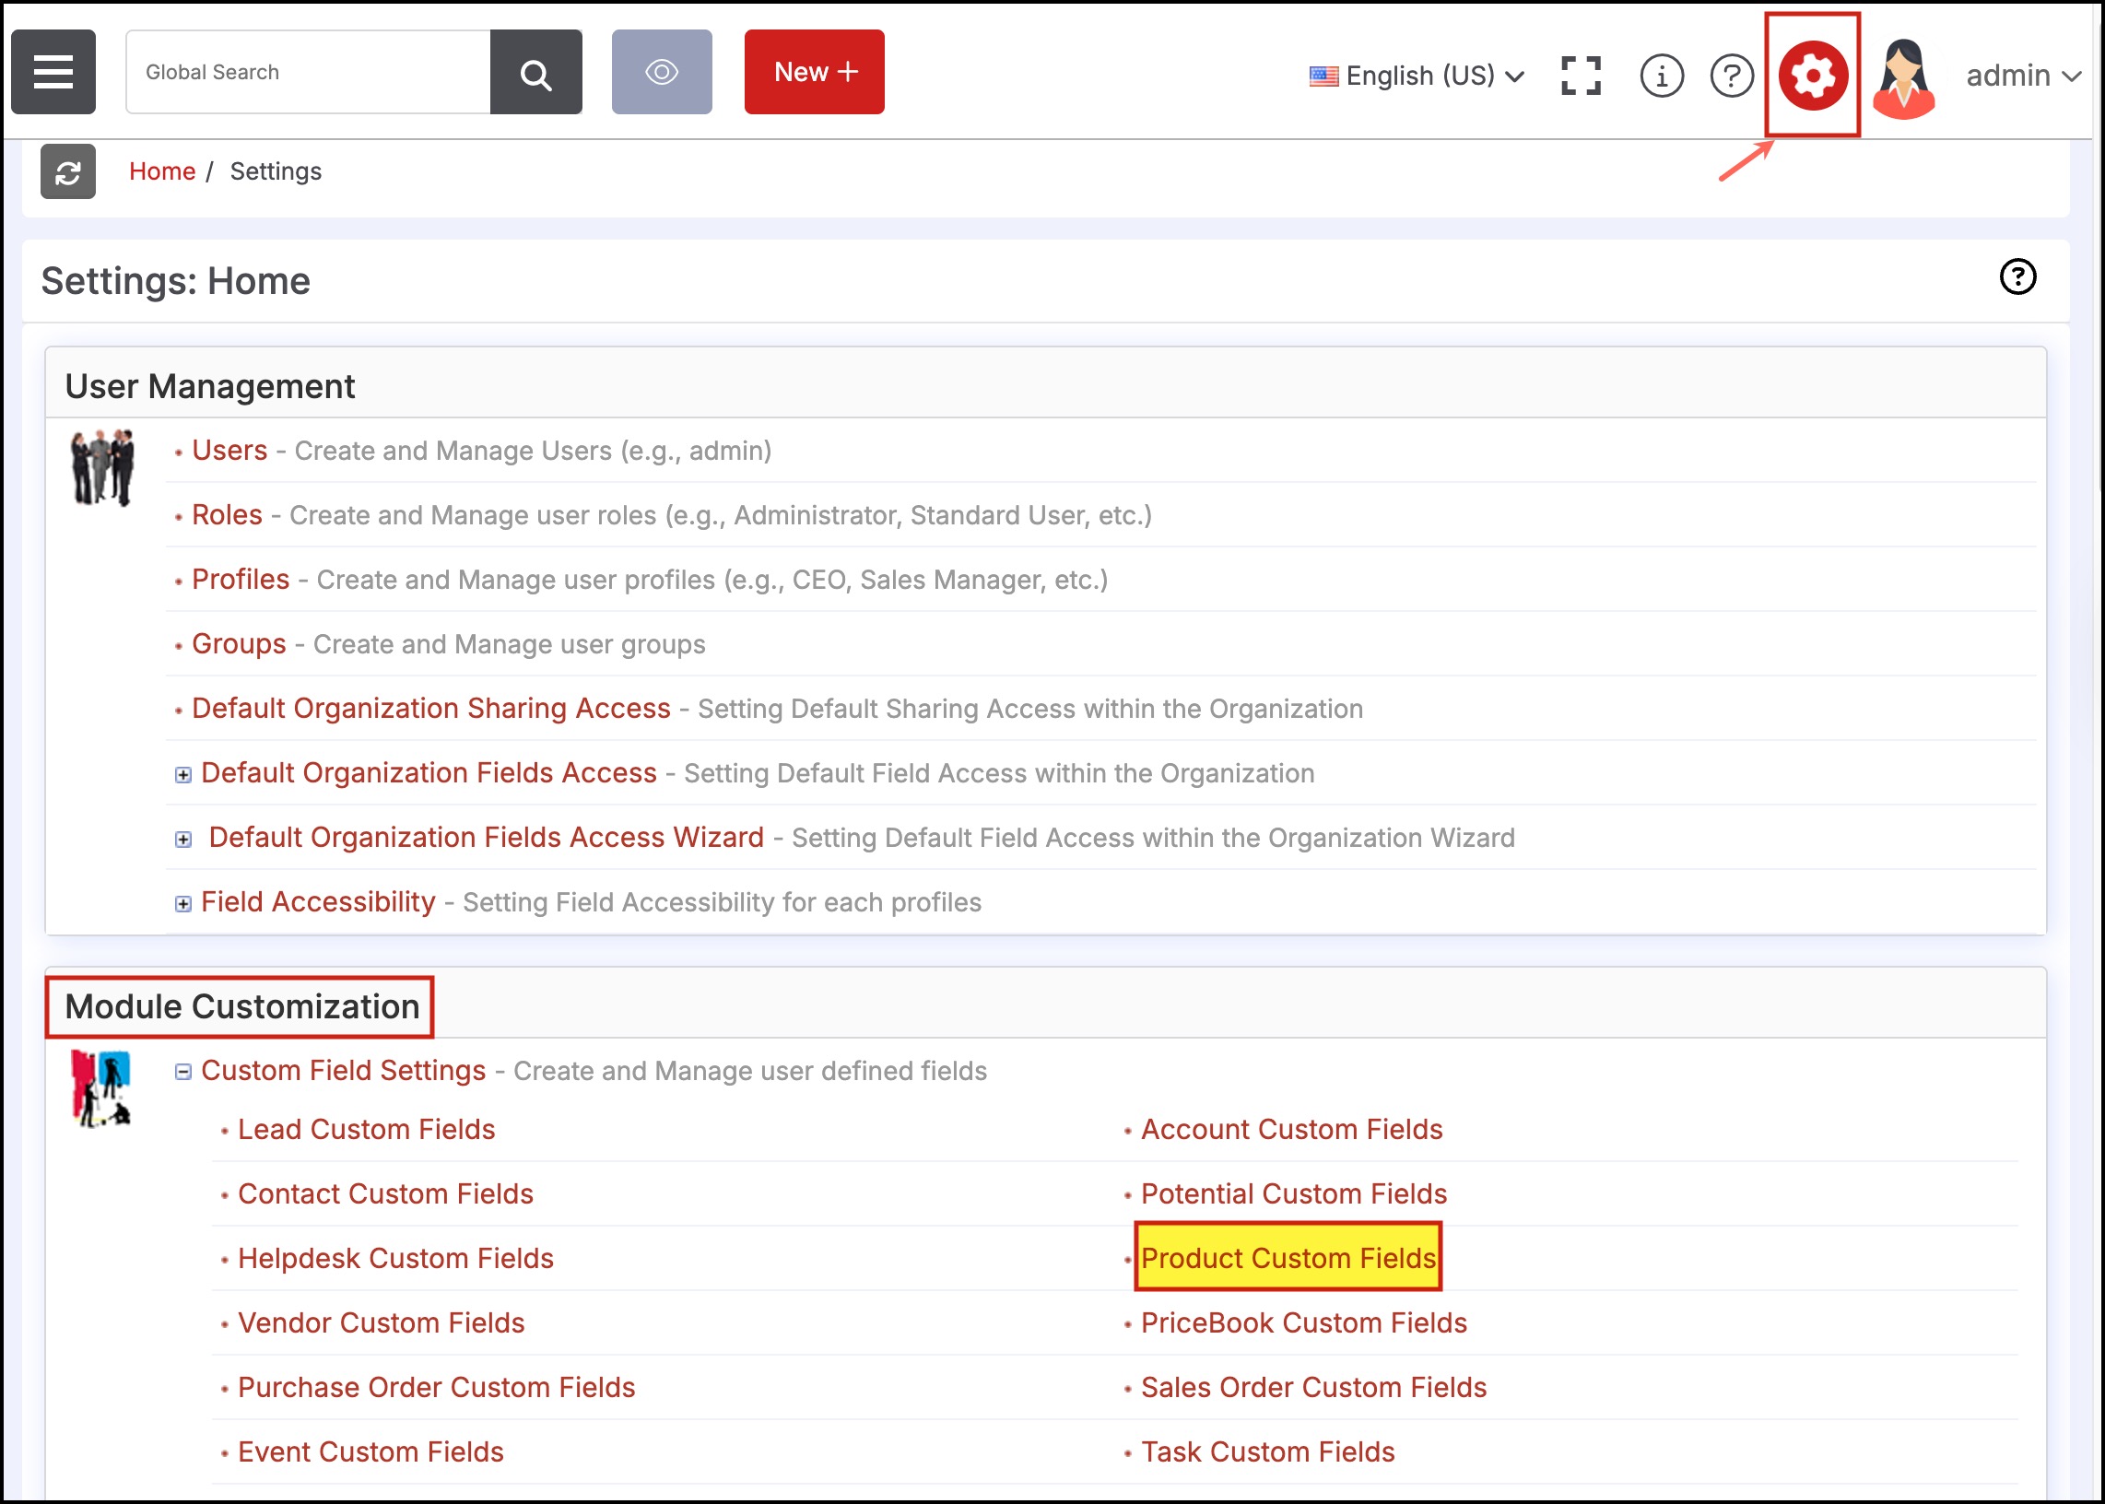Image resolution: width=2105 pixels, height=1504 pixels.
Task: Open PriceBook Custom Fields
Action: pos(1304,1323)
